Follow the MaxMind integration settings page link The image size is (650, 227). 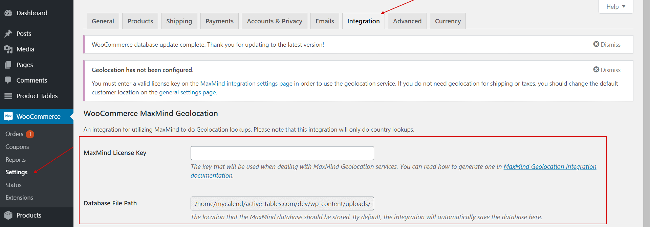(246, 84)
